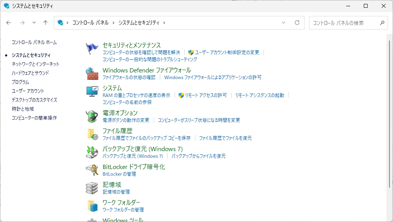This screenshot has width=393, height=222.
Task: Click the Work Folders icon
Action: [92, 206]
